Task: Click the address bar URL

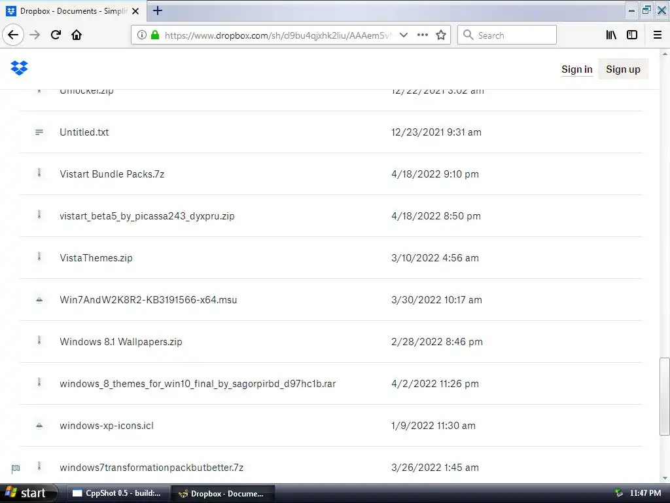Action: pos(277,35)
